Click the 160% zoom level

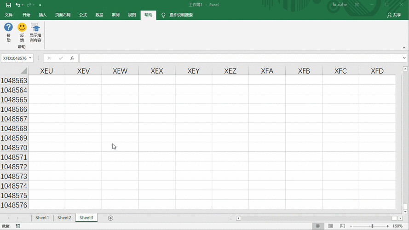coord(397,226)
